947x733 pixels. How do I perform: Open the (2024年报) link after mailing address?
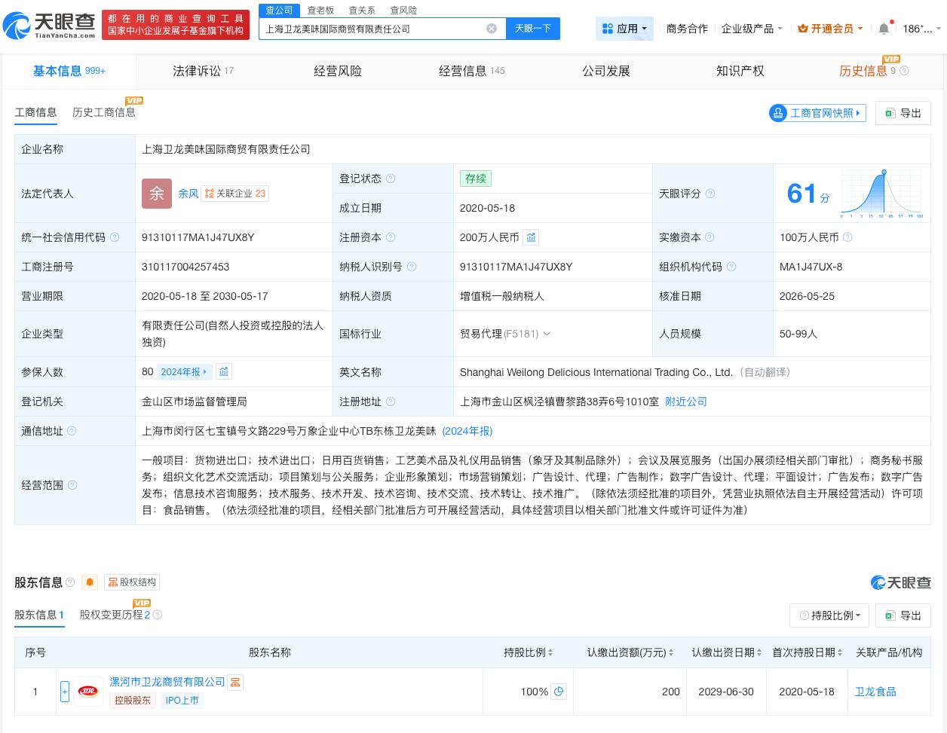coord(467,431)
